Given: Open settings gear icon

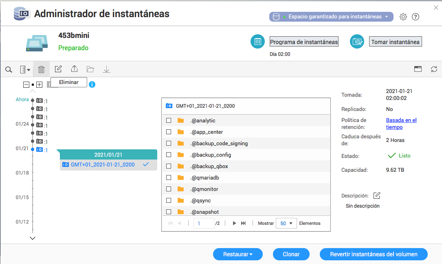Looking at the screenshot, I should [x=403, y=17].
